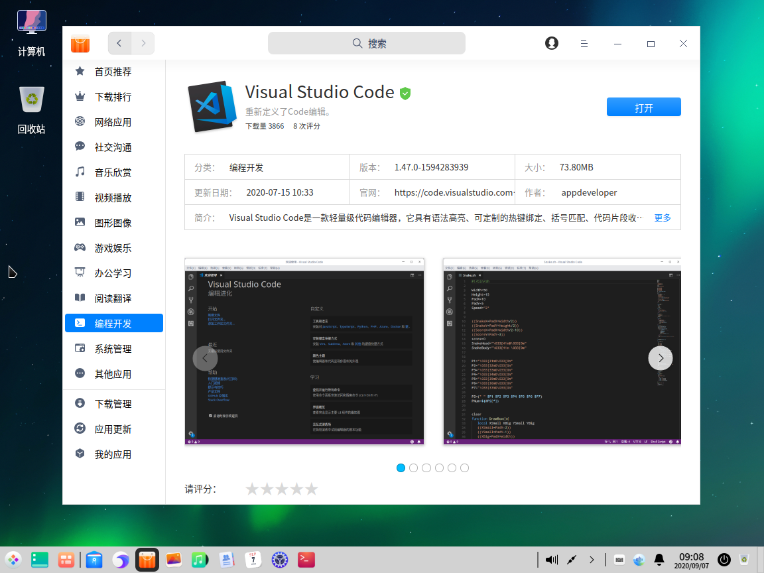
Task: Click the orange app store logo icon
Action: (80, 43)
